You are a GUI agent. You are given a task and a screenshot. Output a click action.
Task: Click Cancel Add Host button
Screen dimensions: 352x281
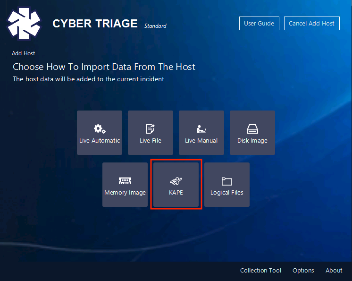tap(311, 23)
